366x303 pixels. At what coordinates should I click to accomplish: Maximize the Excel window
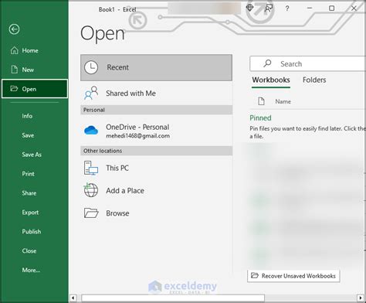(x=332, y=9)
